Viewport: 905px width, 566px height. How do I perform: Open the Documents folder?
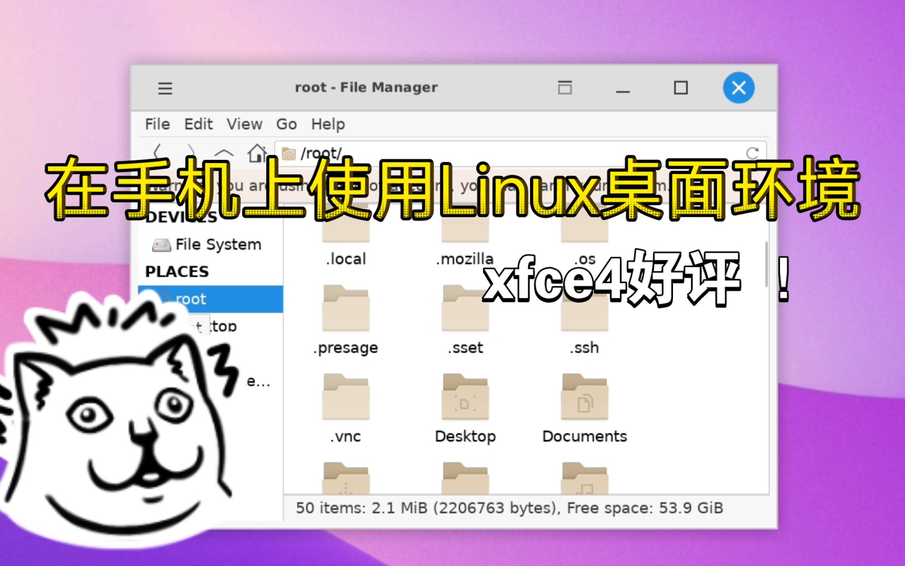point(584,397)
